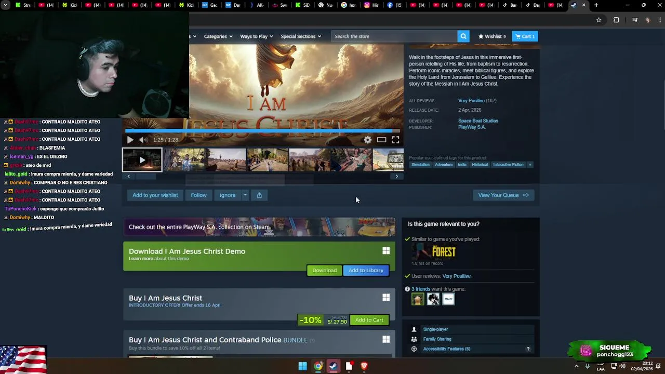Screen dimensions: 665x374
Task: Open the second friend avatar
Action: click(x=433, y=299)
